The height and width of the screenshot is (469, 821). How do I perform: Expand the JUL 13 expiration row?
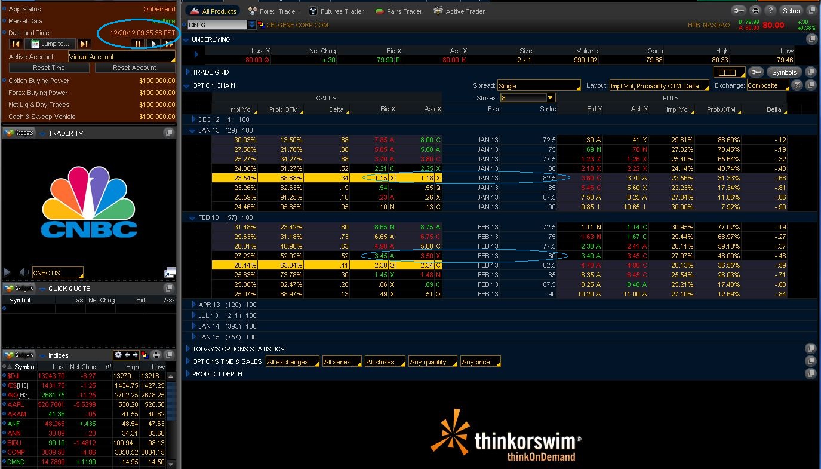pyautogui.click(x=193, y=315)
